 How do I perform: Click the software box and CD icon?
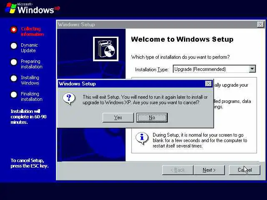pos(106,49)
